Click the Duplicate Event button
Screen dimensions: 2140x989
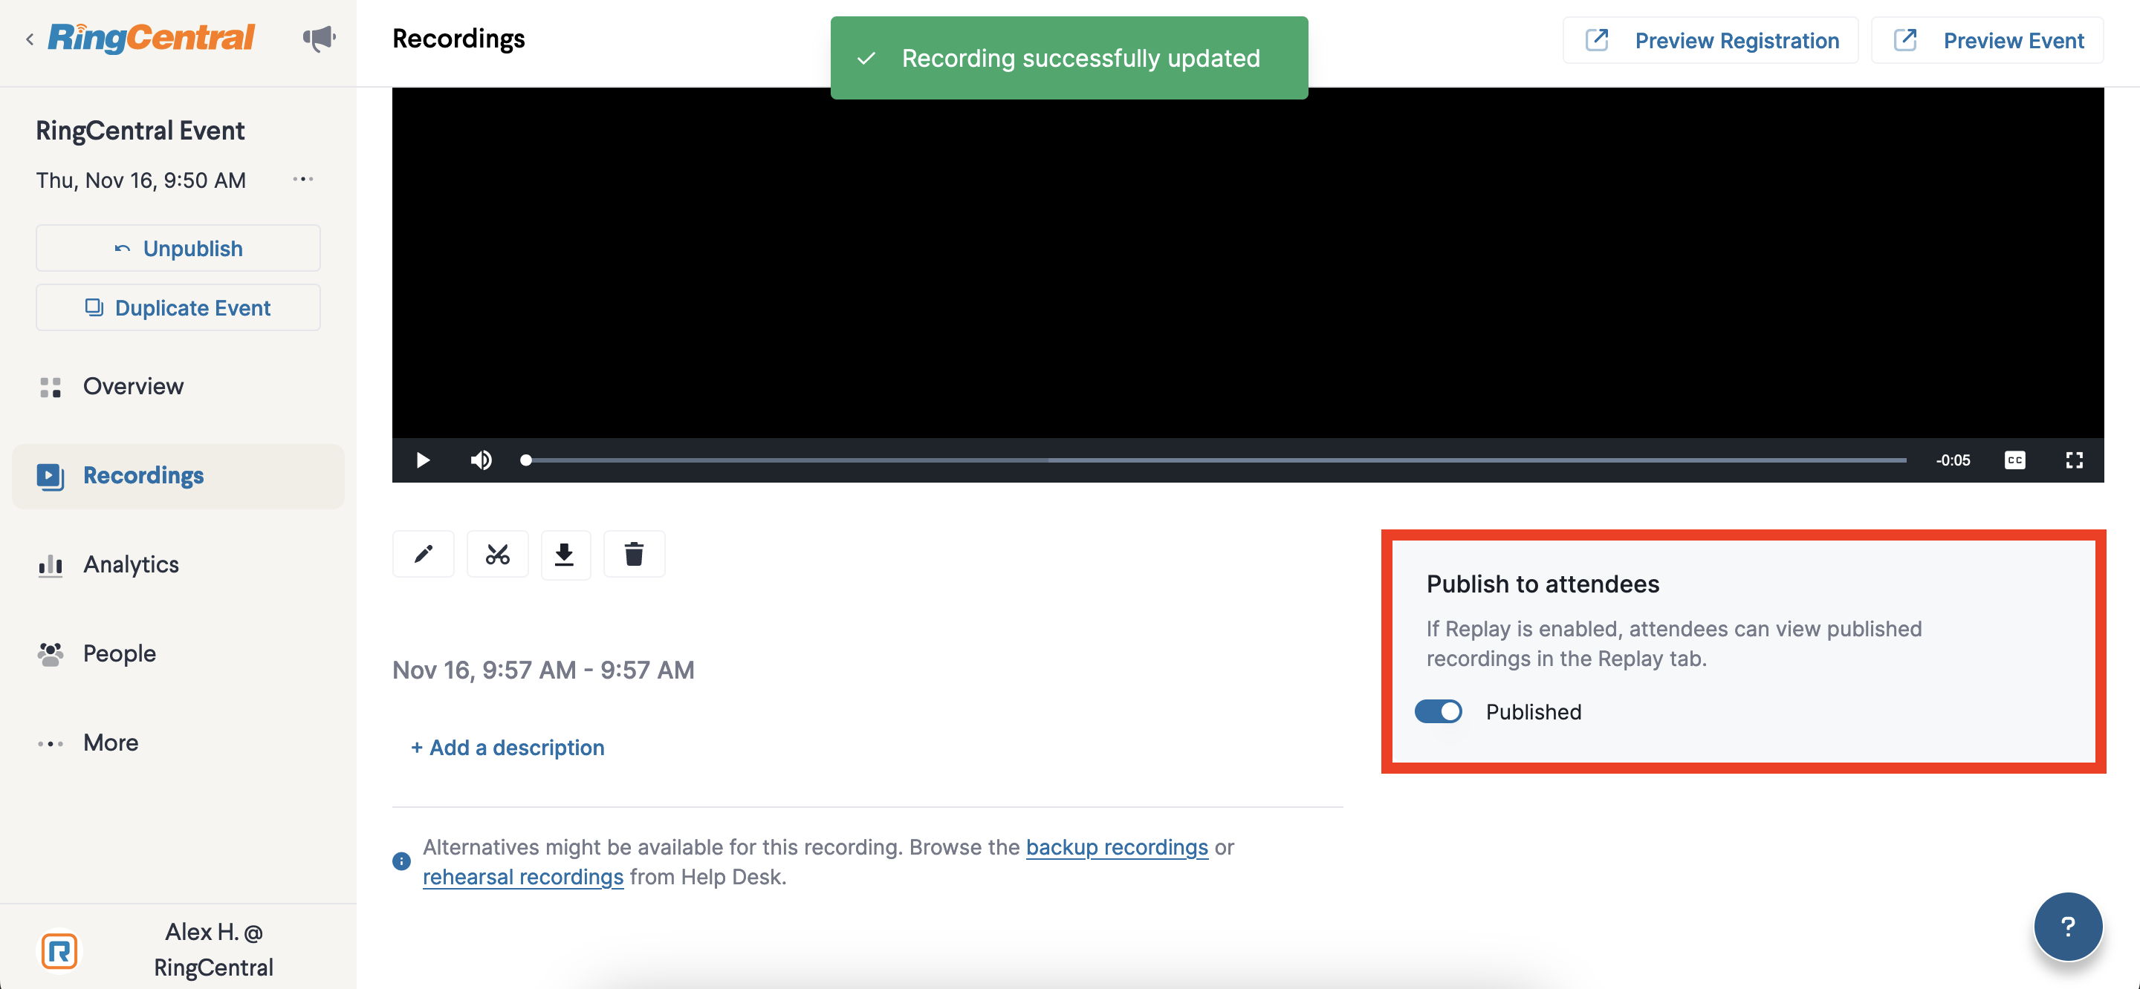point(178,307)
